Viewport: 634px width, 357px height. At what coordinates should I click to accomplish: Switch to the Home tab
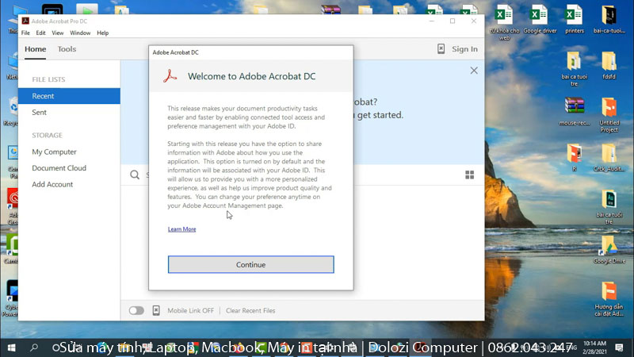(x=35, y=49)
